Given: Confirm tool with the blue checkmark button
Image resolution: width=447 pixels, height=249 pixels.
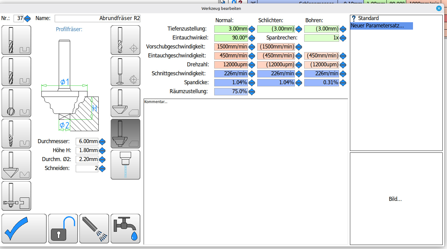Looking at the screenshot, I should click(24, 229).
